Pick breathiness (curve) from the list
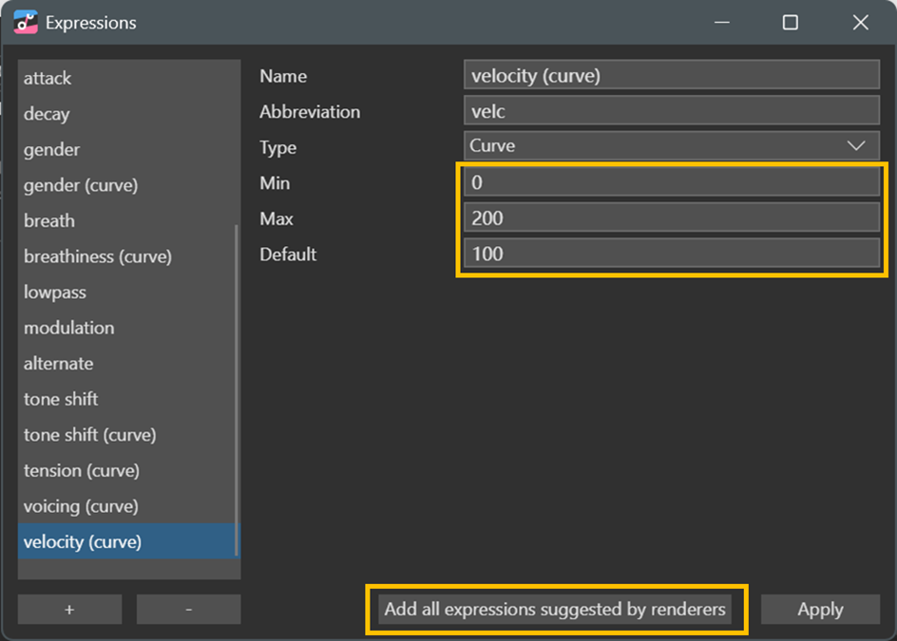 point(128,256)
